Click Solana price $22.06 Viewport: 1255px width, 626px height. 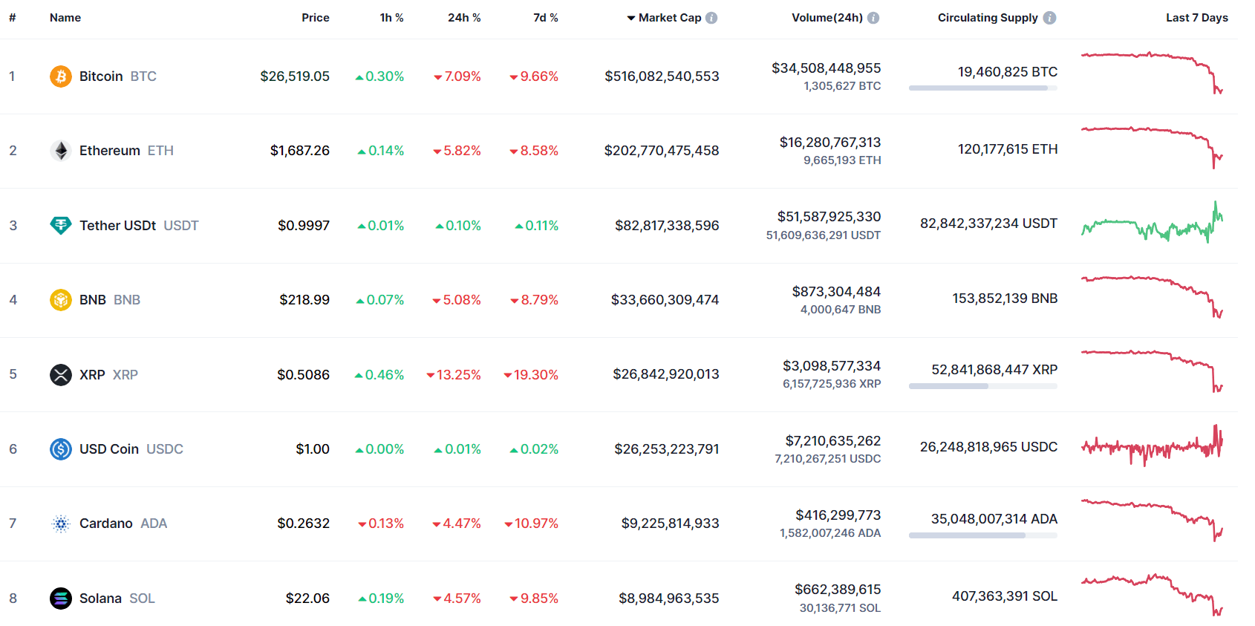(x=307, y=599)
